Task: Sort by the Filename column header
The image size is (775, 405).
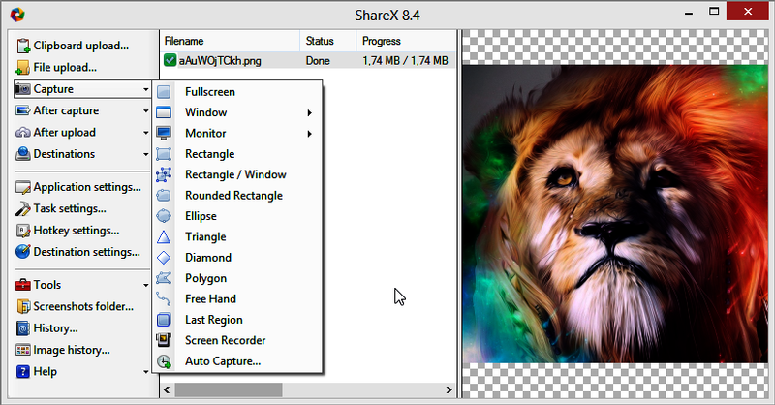Action: 231,41
